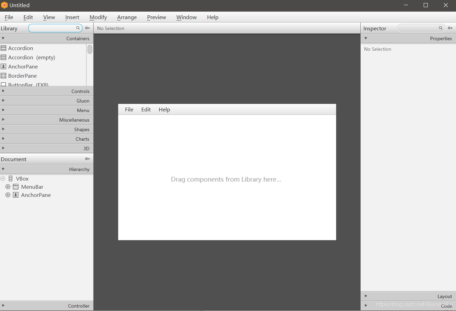Open the Arrange menu
456x311 pixels.
point(127,17)
